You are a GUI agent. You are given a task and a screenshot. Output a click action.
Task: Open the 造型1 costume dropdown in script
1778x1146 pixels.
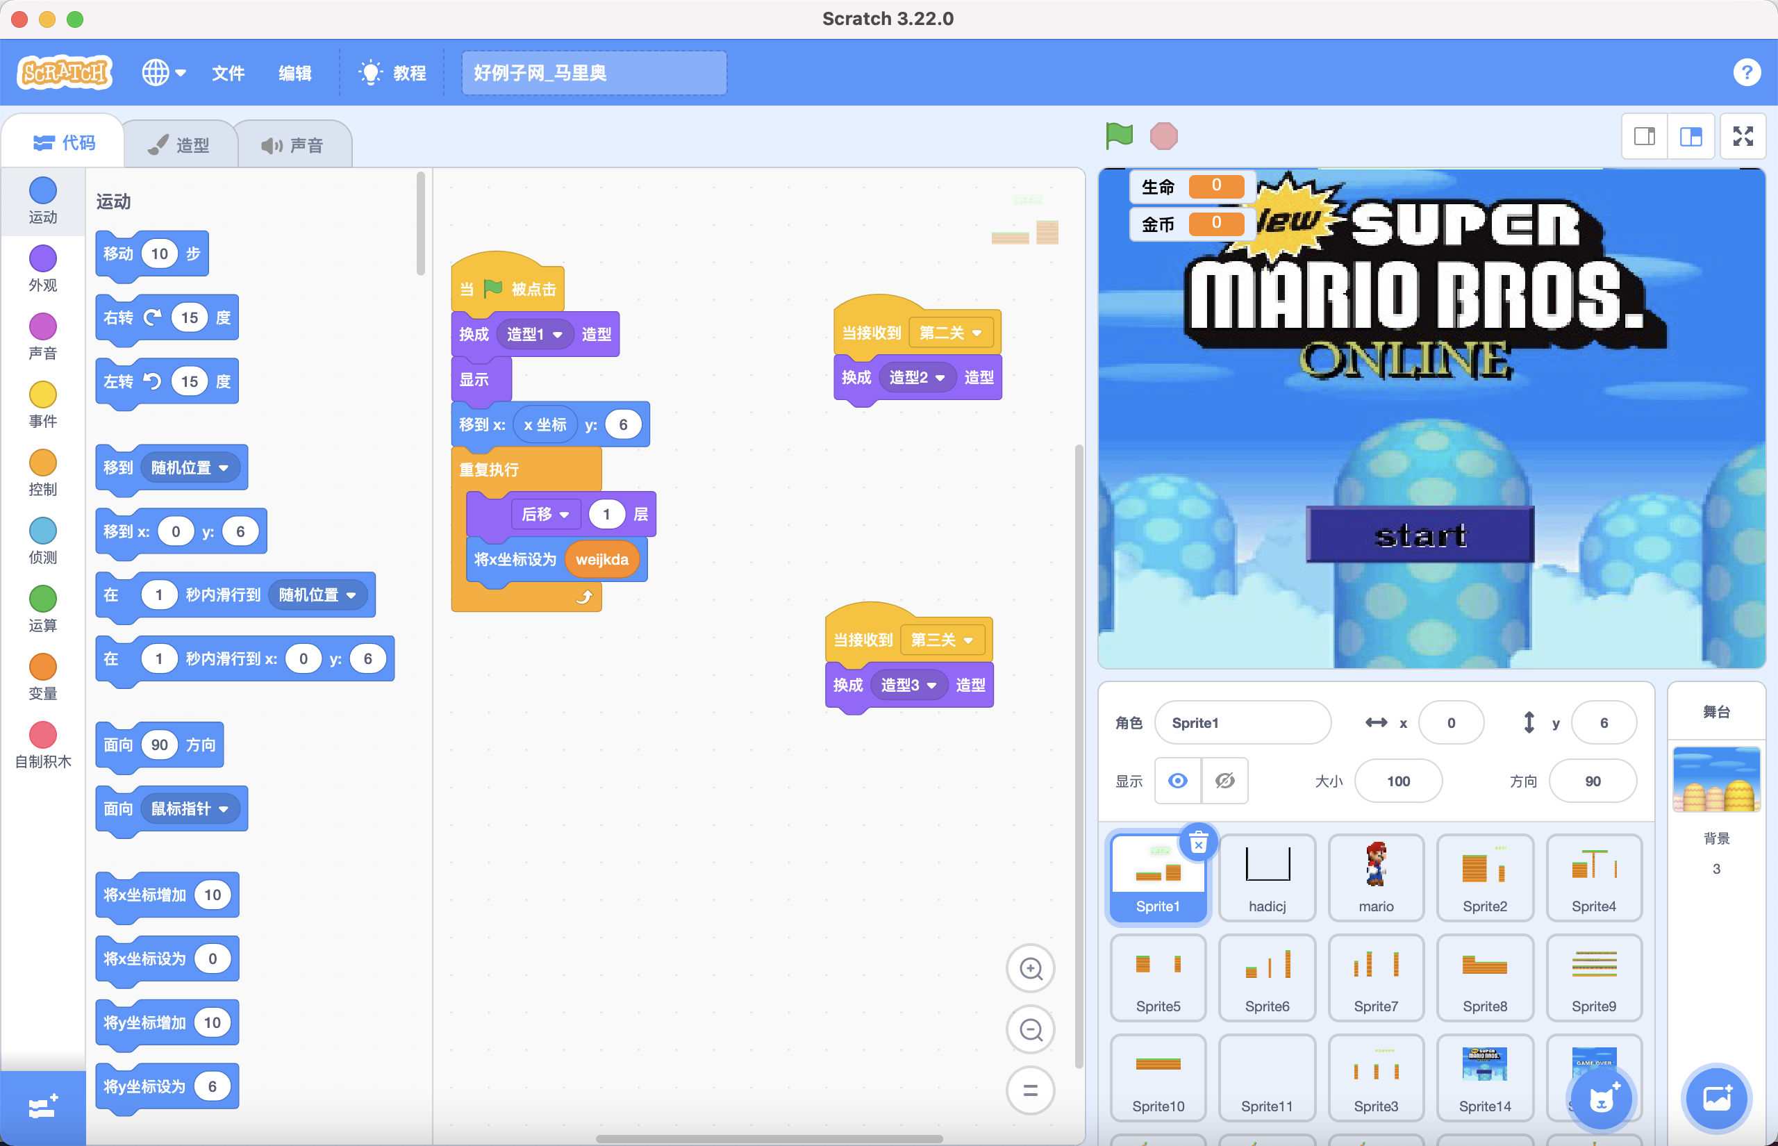coord(535,334)
